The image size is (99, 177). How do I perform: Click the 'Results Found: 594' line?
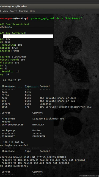tap(12, 60)
